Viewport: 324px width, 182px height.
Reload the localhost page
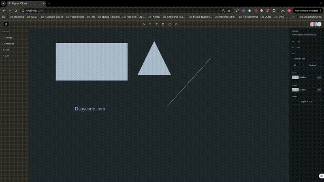click(16, 11)
